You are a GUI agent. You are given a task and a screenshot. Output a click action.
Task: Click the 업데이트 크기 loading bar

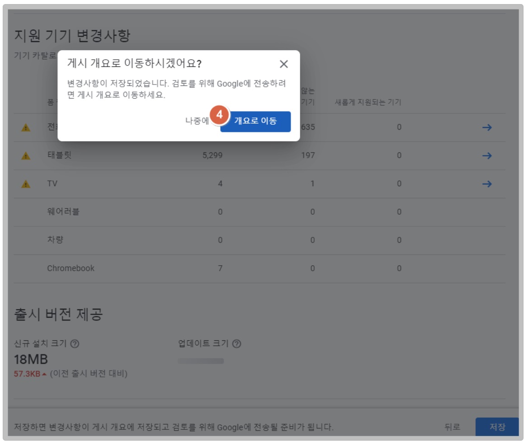point(201,361)
